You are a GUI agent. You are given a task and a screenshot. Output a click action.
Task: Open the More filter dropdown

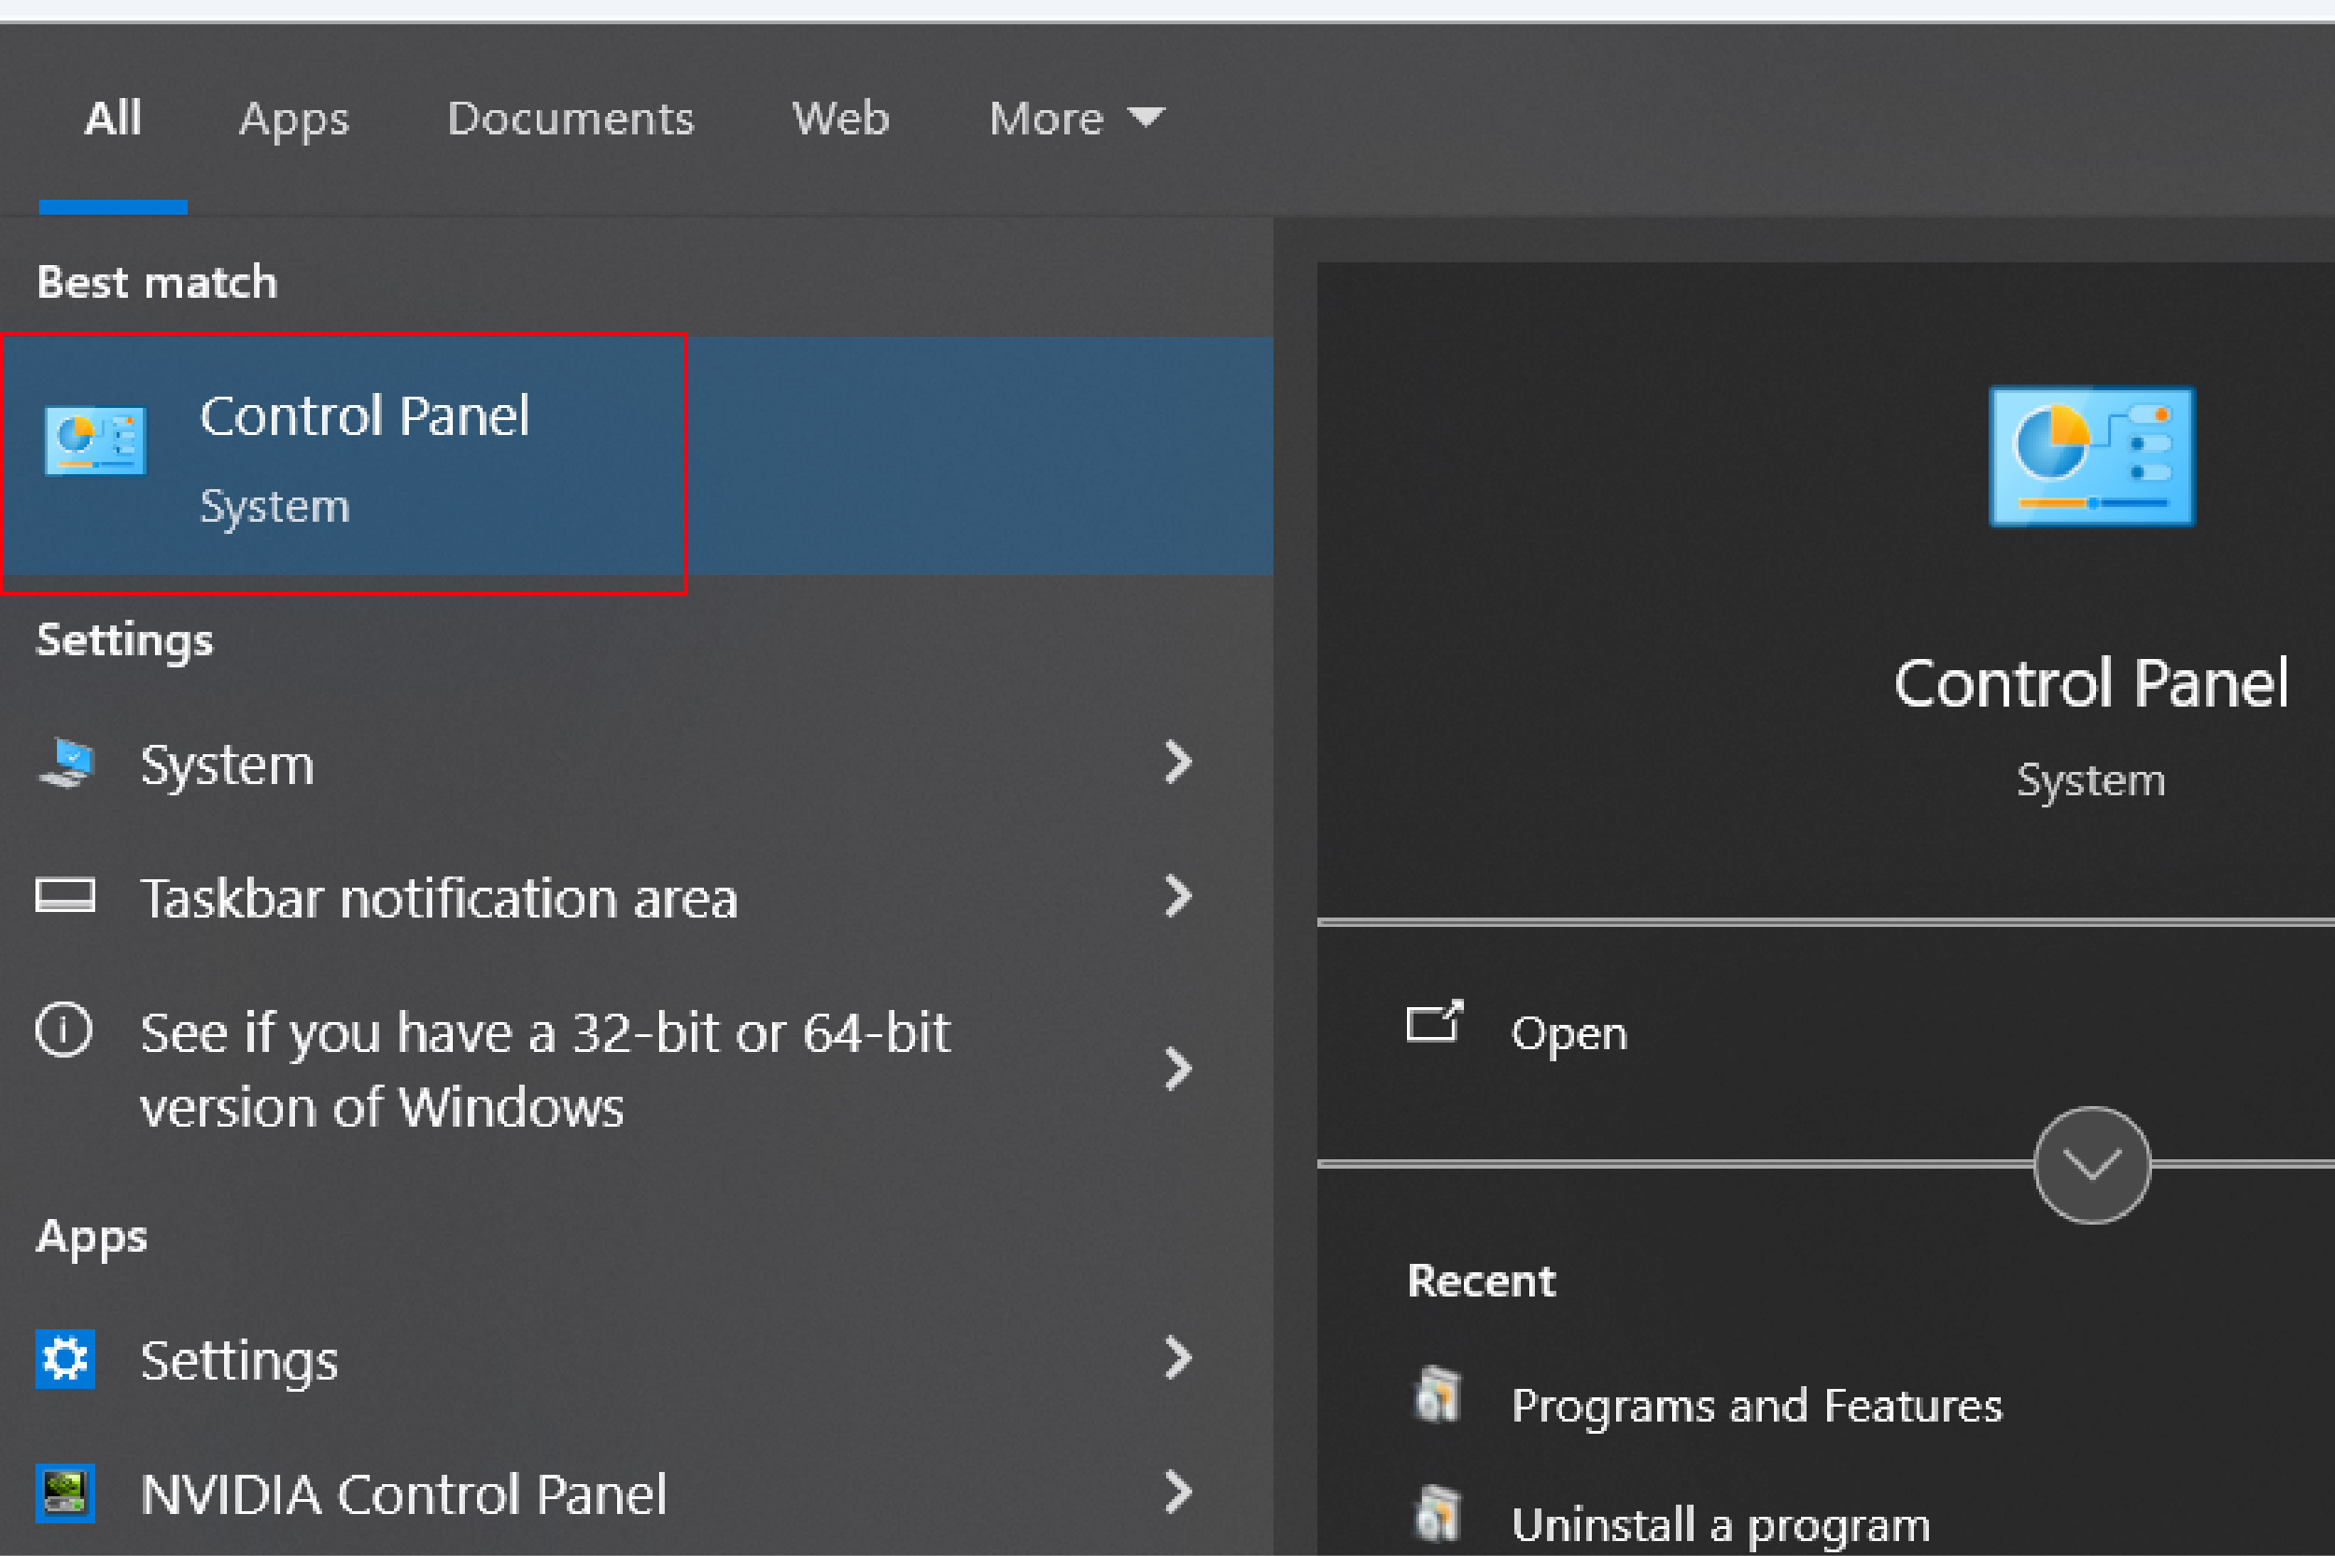tap(1076, 119)
